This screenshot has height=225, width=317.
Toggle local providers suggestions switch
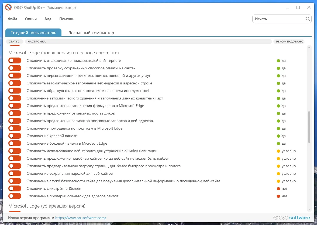15,113
